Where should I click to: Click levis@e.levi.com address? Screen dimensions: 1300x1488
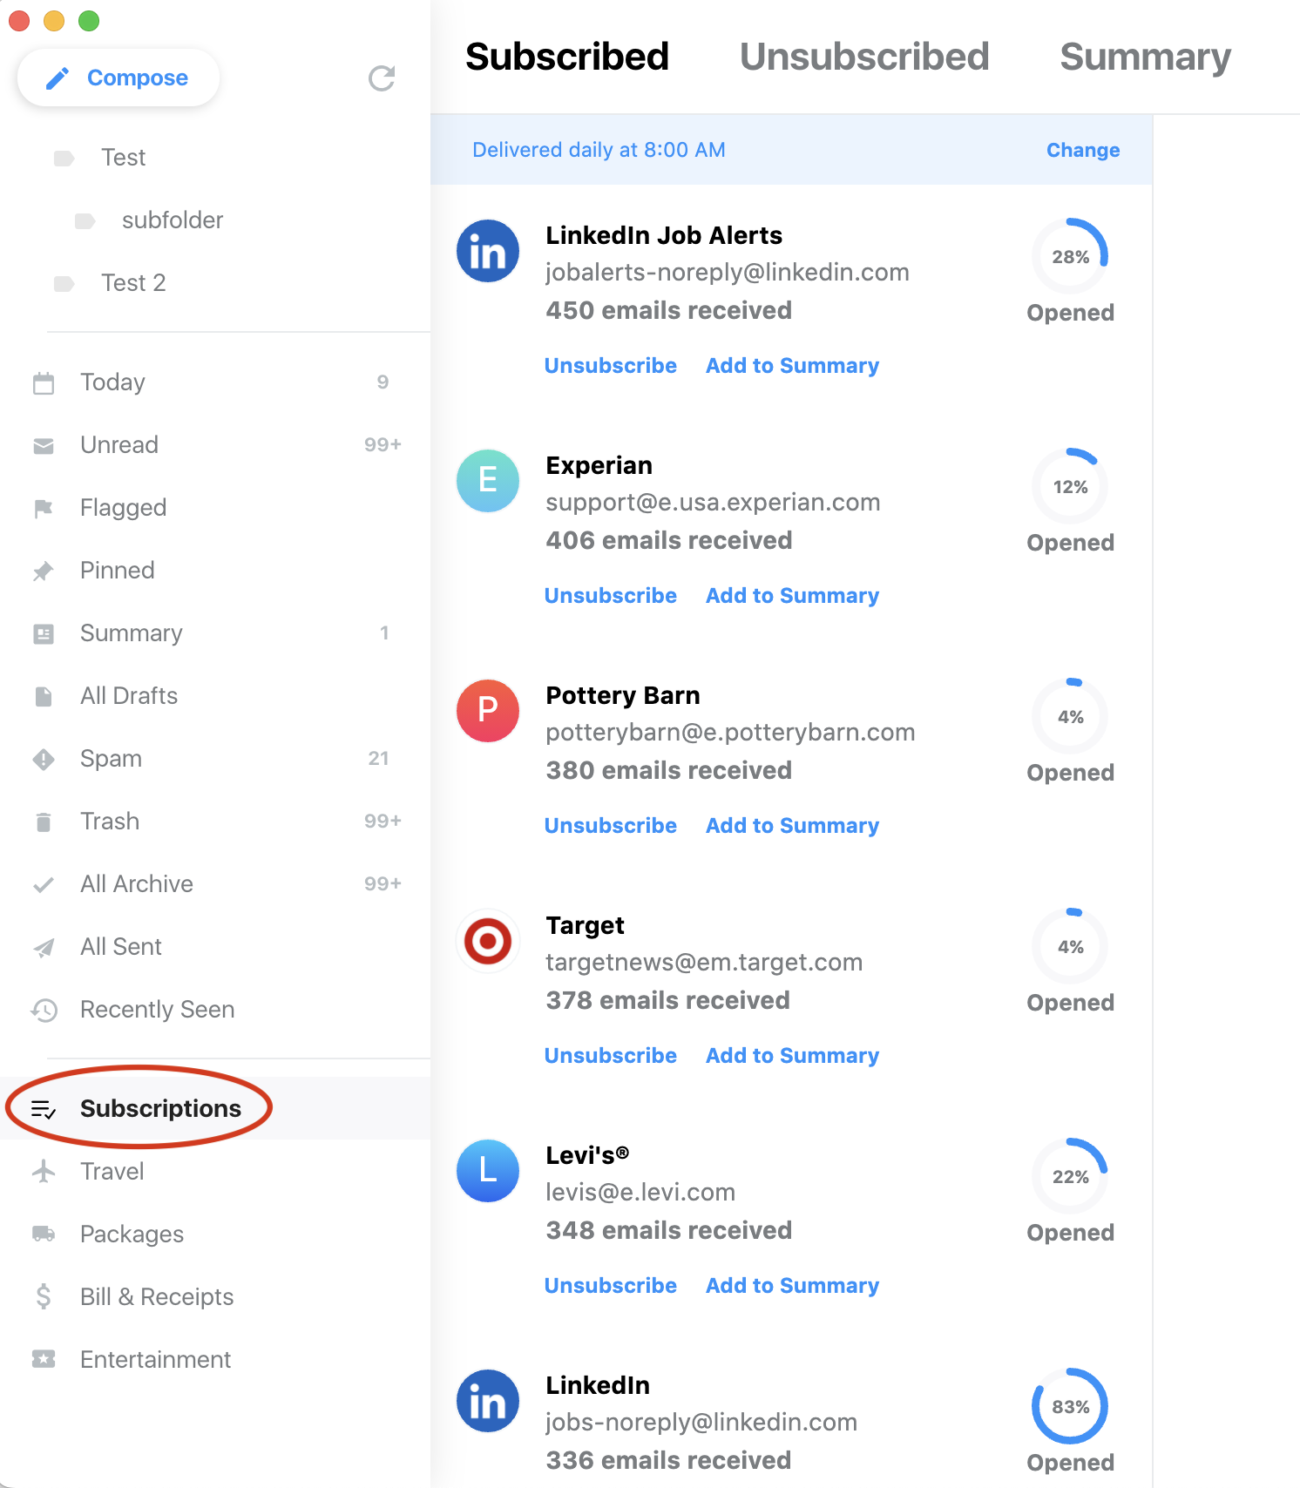640,1193
